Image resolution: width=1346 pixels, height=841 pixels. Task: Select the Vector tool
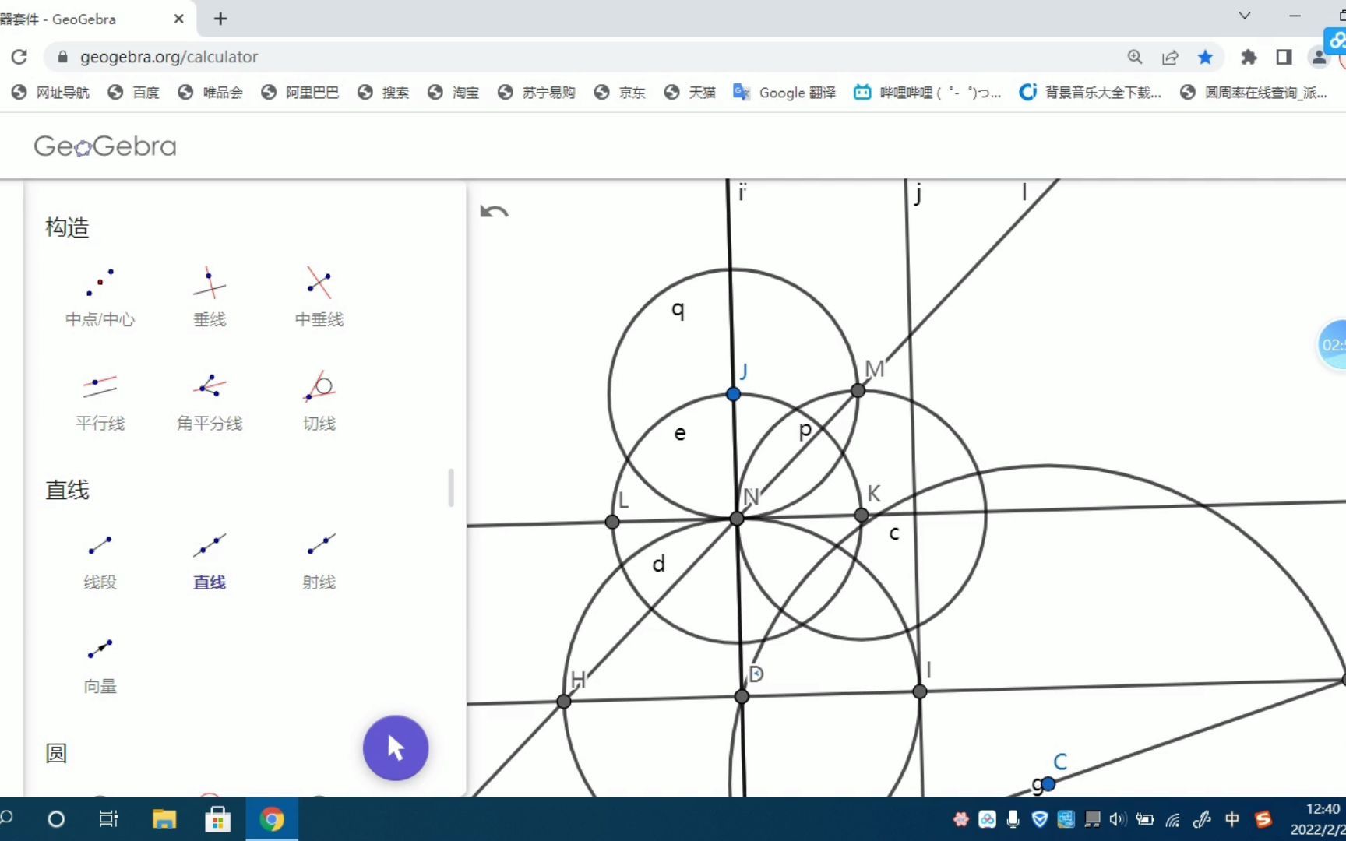[x=100, y=665]
